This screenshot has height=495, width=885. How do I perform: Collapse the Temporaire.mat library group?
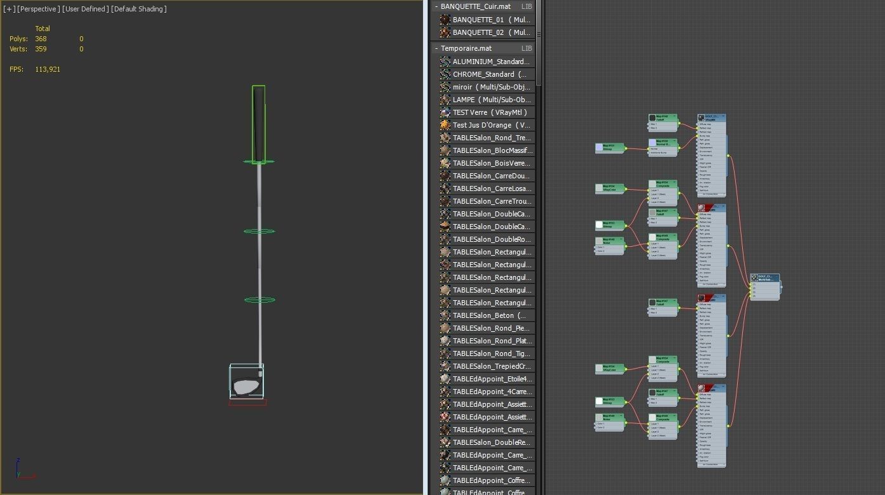[x=436, y=48]
